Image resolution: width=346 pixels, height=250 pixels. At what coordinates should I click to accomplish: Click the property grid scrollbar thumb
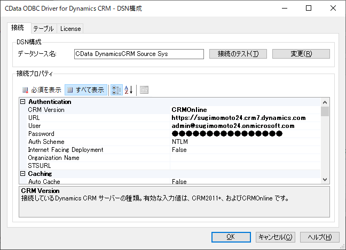pos(325,111)
